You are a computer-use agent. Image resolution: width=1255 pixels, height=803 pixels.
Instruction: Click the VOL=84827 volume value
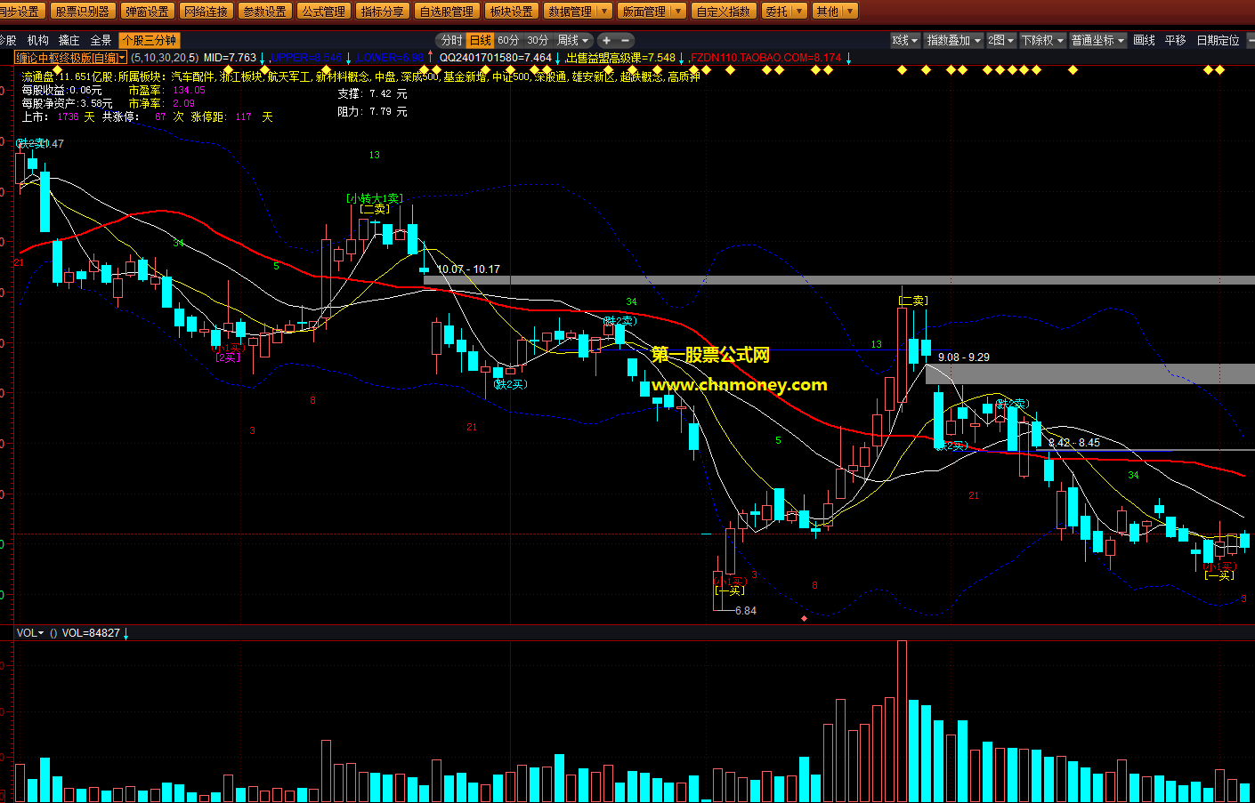pos(91,633)
